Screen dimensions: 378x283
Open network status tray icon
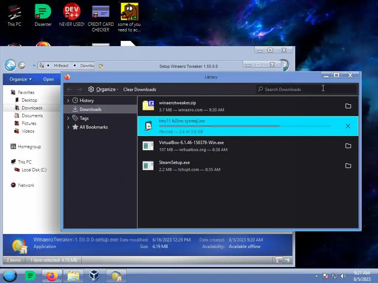point(334,276)
